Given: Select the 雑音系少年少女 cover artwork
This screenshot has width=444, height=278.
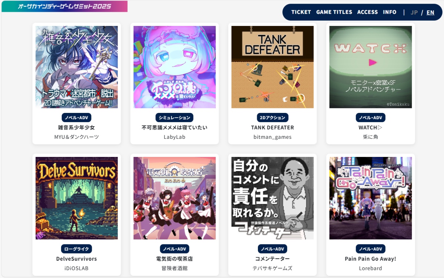Looking at the screenshot, I should (x=77, y=67).
